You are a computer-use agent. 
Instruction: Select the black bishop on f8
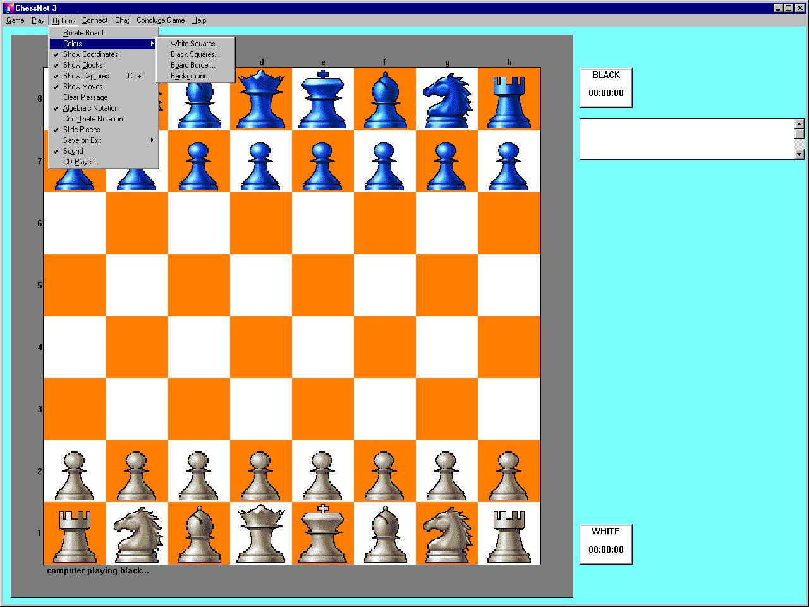click(385, 99)
